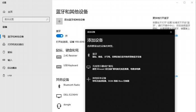Select the DELL E2216HV monitor device
This screenshot has width=196, height=112.
click(71, 95)
